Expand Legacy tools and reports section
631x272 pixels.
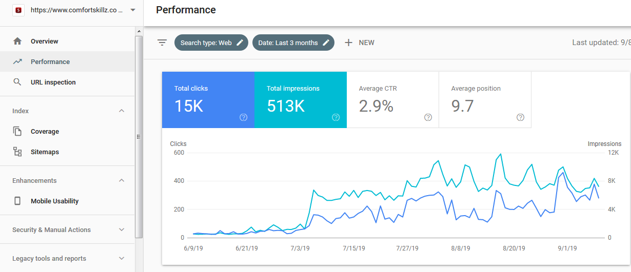click(122, 258)
